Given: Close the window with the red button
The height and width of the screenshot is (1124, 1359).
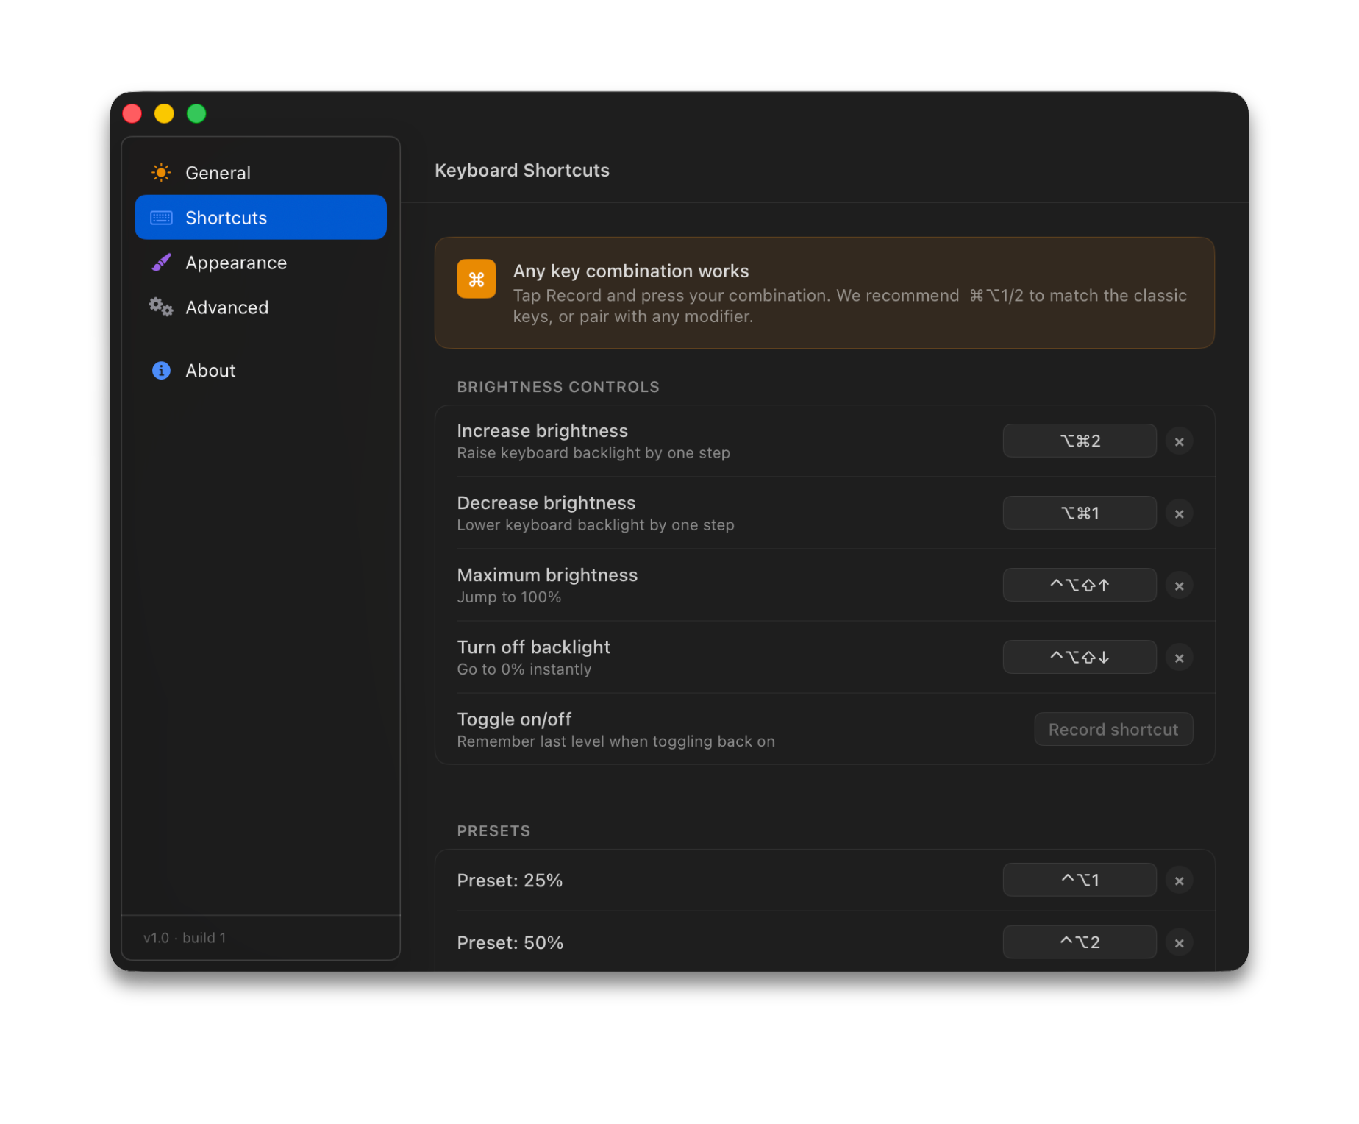Looking at the screenshot, I should point(132,113).
